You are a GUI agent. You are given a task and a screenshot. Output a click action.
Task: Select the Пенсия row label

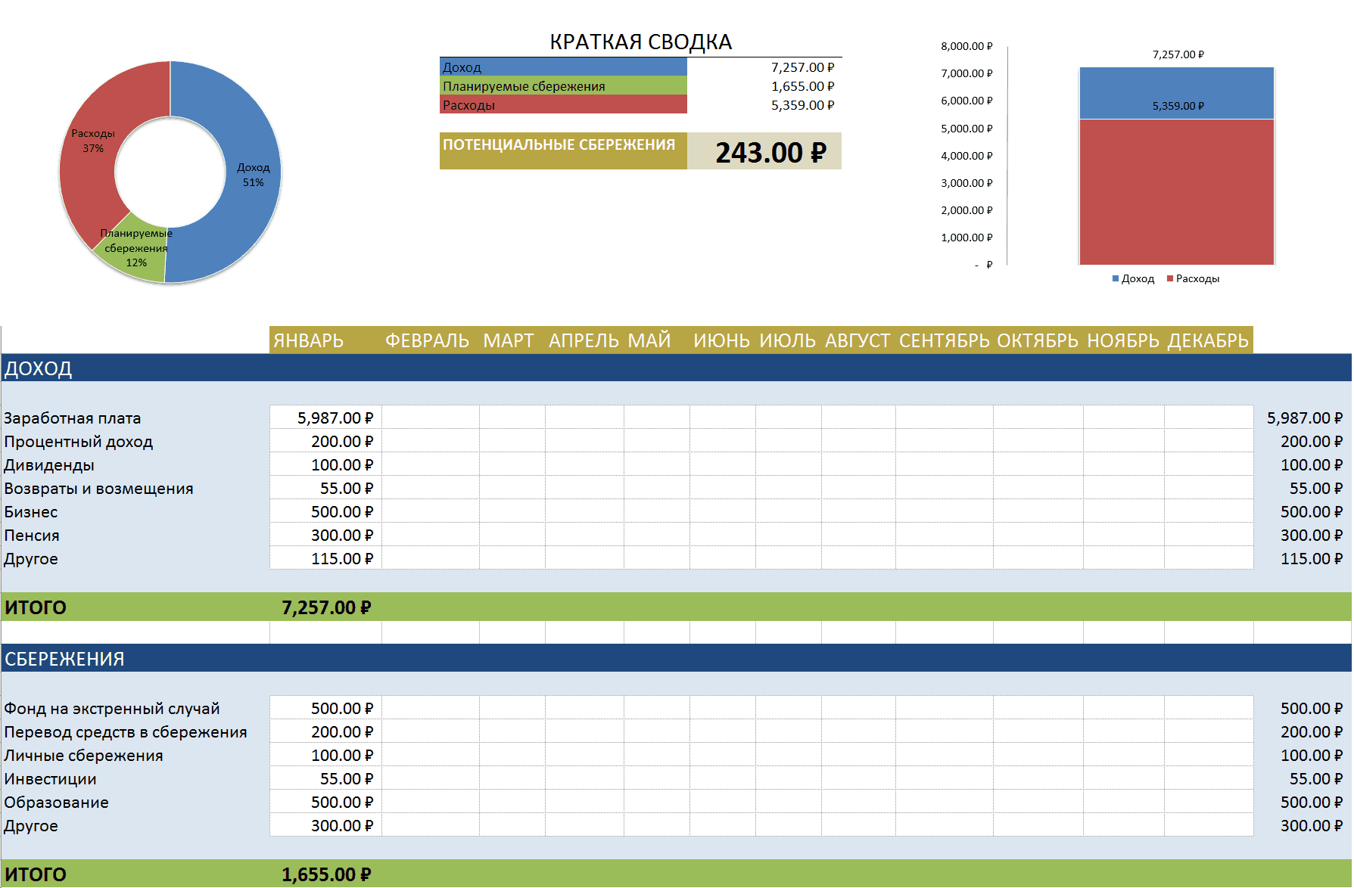pyautogui.click(x=32, y=535)
